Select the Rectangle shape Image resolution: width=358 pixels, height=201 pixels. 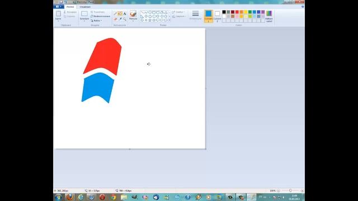click(154, 12)
